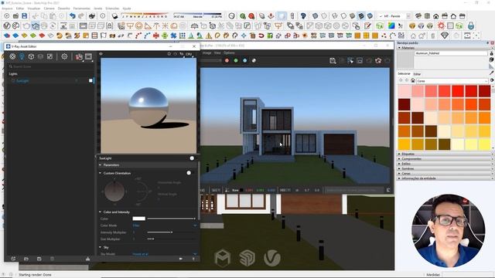Toggle the Custom Orientation switch
Image resolution: width=495 pixels, height=278 pixels.
point(189,173)
